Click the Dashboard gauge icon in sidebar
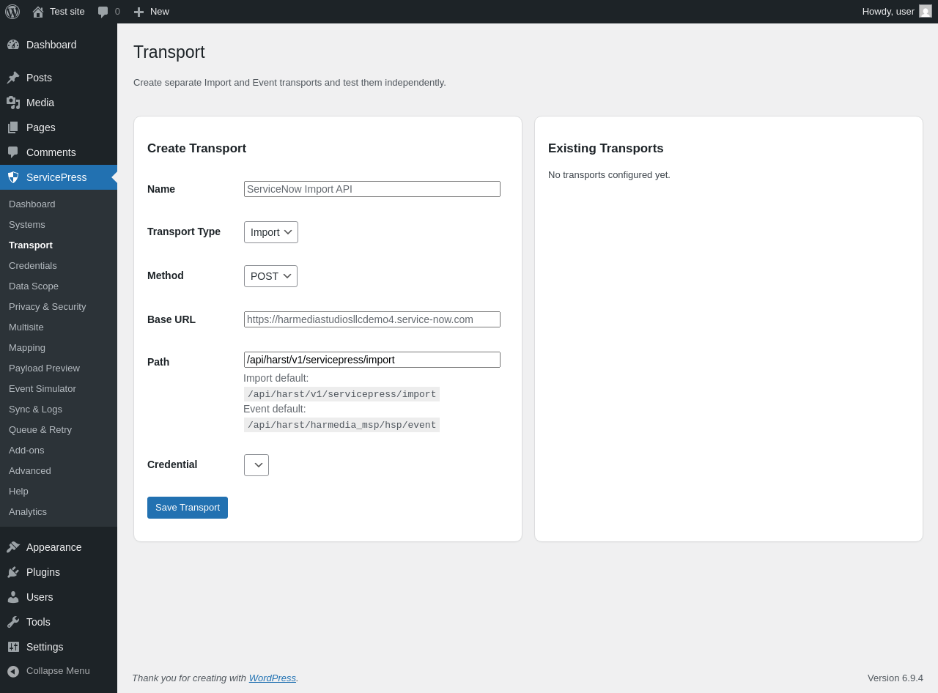Screen dimensions: 938x693 pos(13,45)
